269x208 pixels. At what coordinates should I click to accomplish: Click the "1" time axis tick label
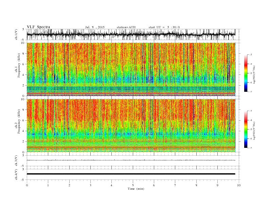click(x=48, y=185)
